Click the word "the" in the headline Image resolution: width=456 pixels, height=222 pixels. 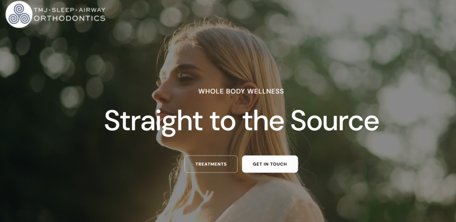(x=264, y=120)
